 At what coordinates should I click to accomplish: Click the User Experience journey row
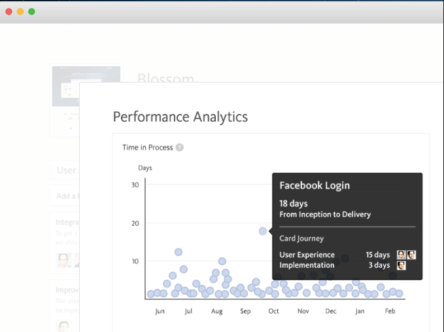click(x=307, y=255)
